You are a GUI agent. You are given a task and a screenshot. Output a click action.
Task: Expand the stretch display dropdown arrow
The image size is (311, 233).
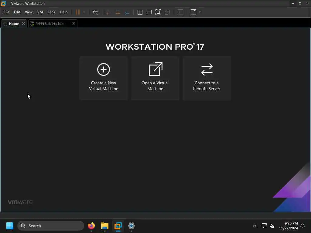[x=200, y=12]
